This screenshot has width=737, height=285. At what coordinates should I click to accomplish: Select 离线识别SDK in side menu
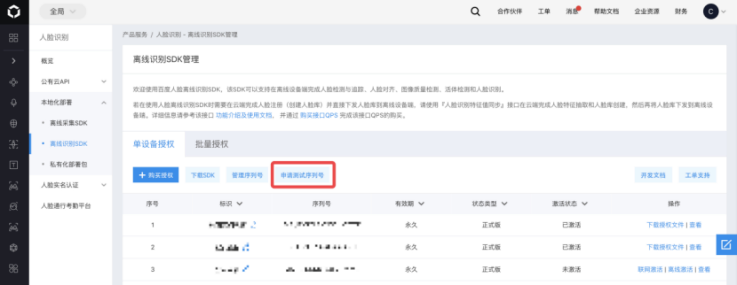pos(69,144)
